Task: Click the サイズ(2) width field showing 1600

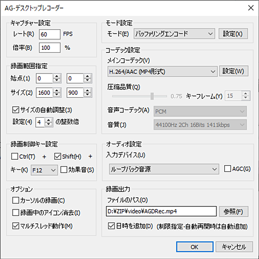Action: point(44,93)
